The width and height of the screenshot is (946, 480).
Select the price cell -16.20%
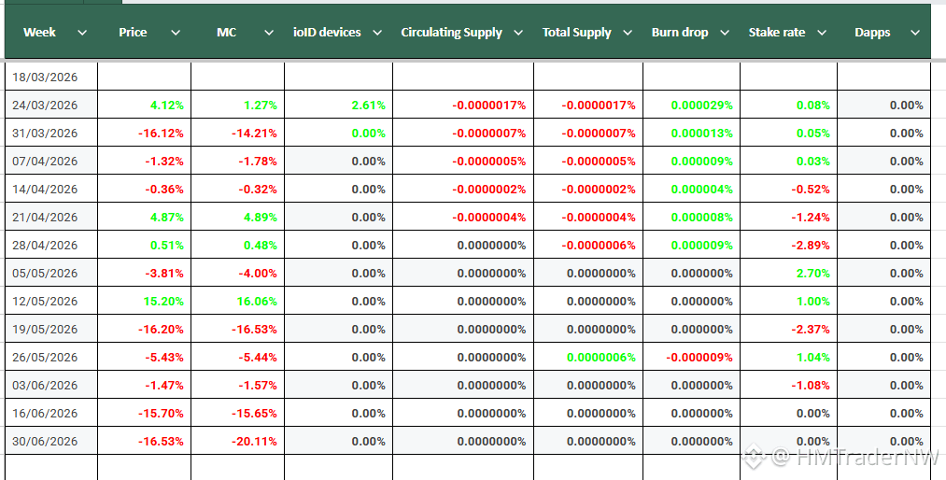click(144, 330)
